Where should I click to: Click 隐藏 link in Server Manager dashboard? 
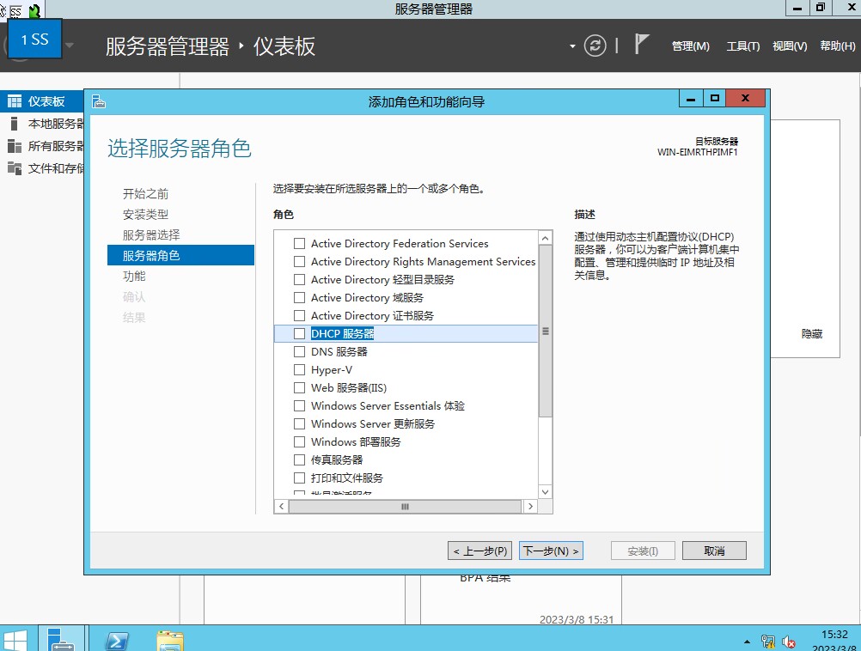point(811,334)
